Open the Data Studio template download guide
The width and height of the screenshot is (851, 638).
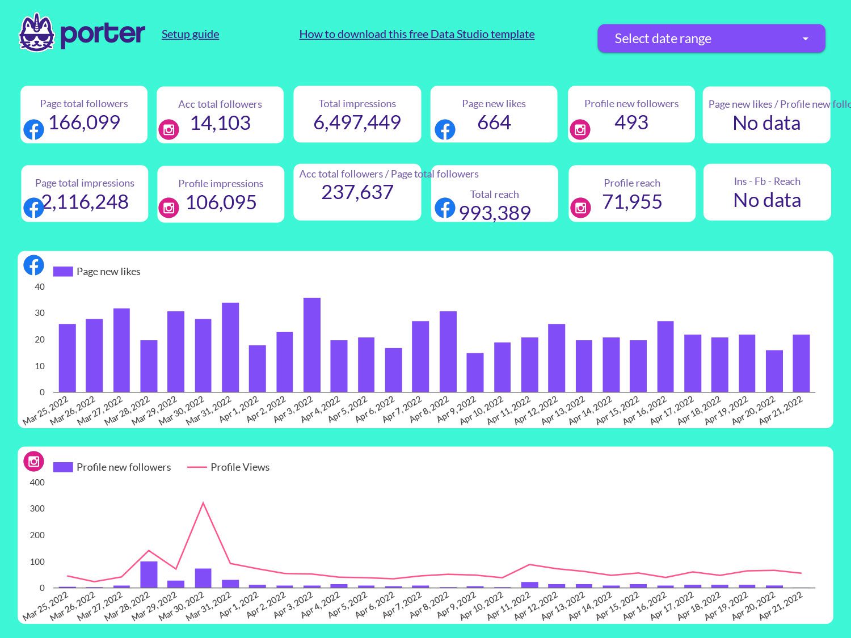(416, 34)
